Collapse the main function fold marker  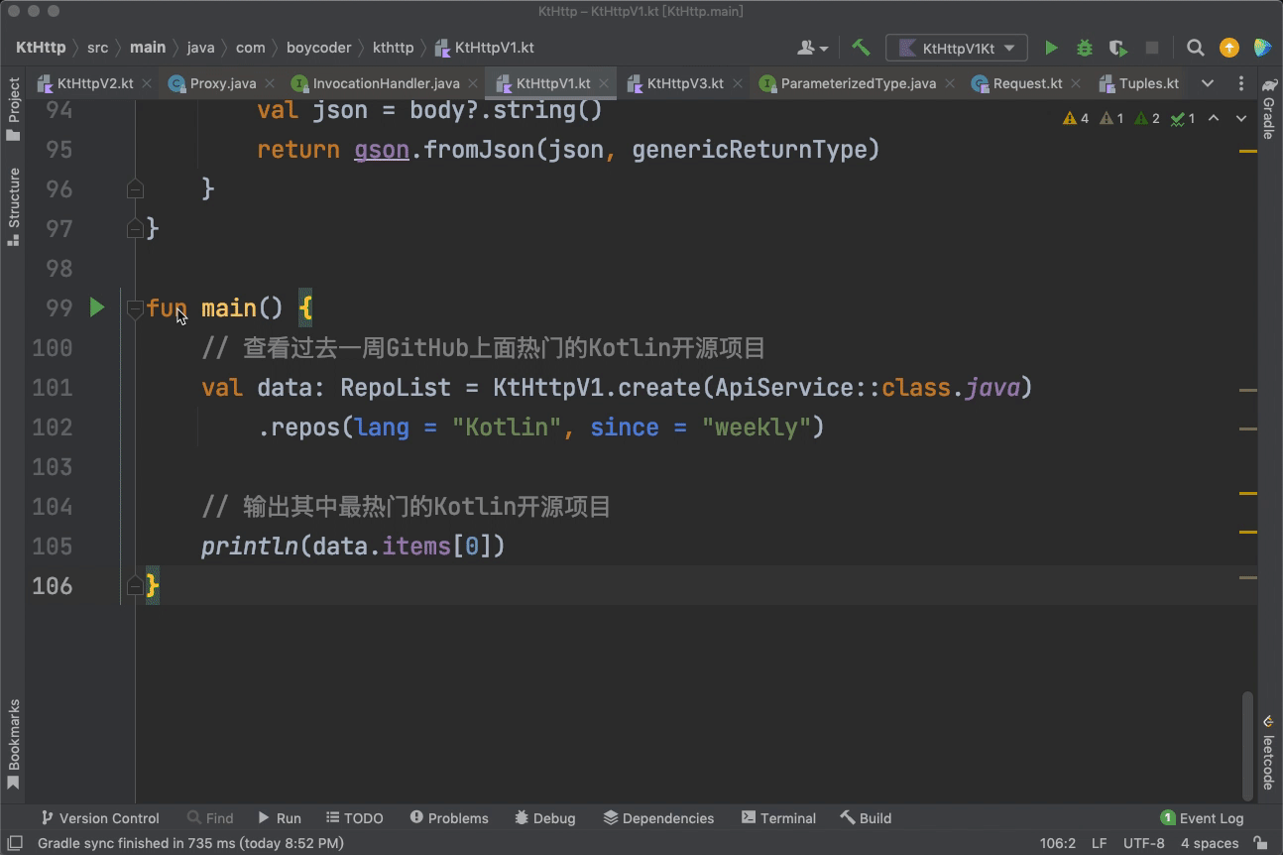tap(136, 308)
